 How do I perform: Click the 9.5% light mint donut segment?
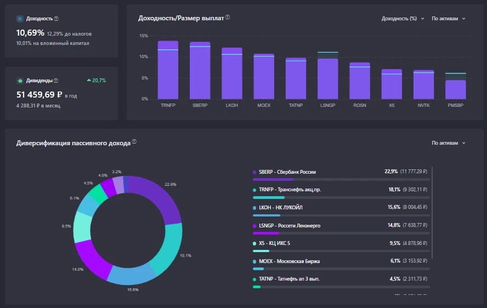point(82,227)
